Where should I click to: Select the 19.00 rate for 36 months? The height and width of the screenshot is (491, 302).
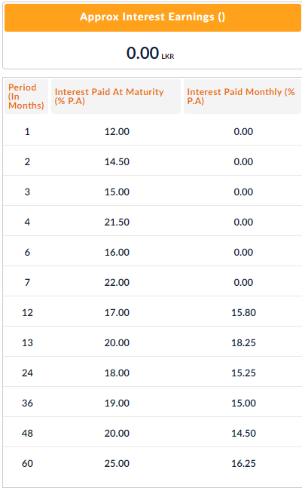117,403
